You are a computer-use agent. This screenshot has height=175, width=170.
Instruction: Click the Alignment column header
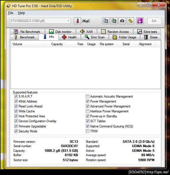(x=145, y=44)
